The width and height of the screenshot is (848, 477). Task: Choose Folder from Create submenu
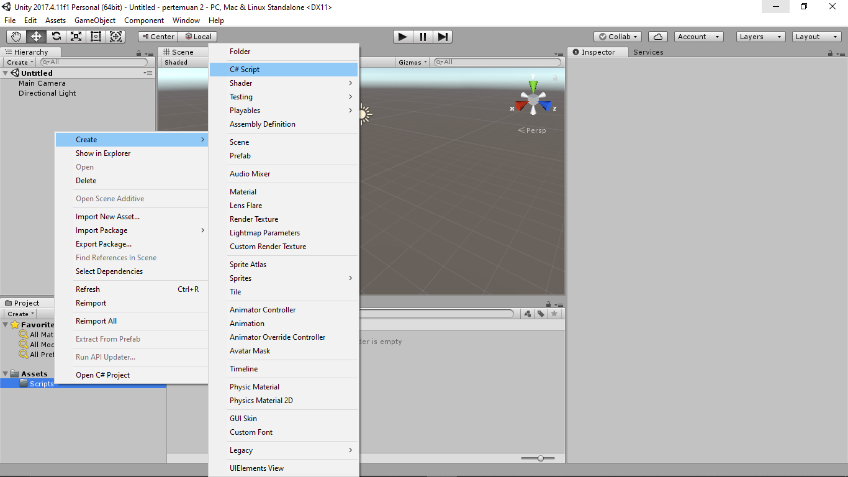click(x=284, y=52)
